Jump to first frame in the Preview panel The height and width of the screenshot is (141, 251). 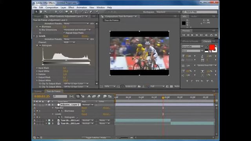pos(184,35)
